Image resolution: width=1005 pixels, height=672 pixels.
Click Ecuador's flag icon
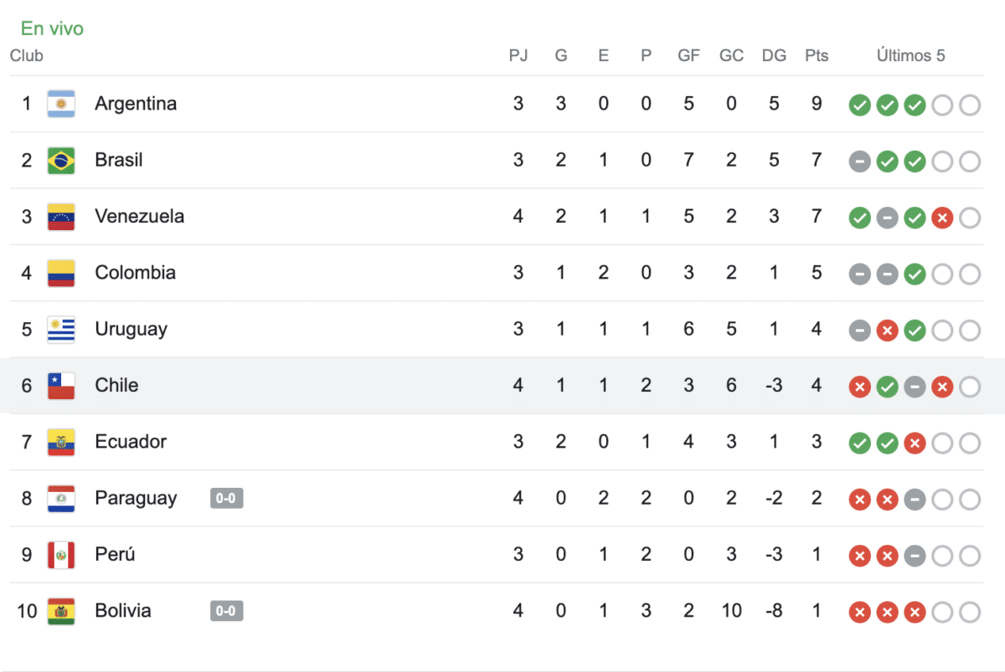[x=60, y=442]
